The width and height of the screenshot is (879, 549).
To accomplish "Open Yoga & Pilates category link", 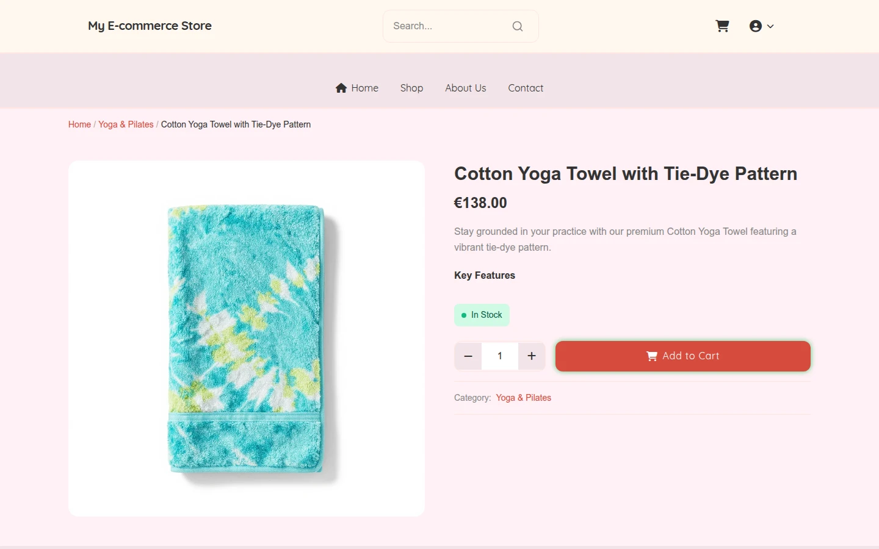I will pyautogui.click(x=523, y=398).
